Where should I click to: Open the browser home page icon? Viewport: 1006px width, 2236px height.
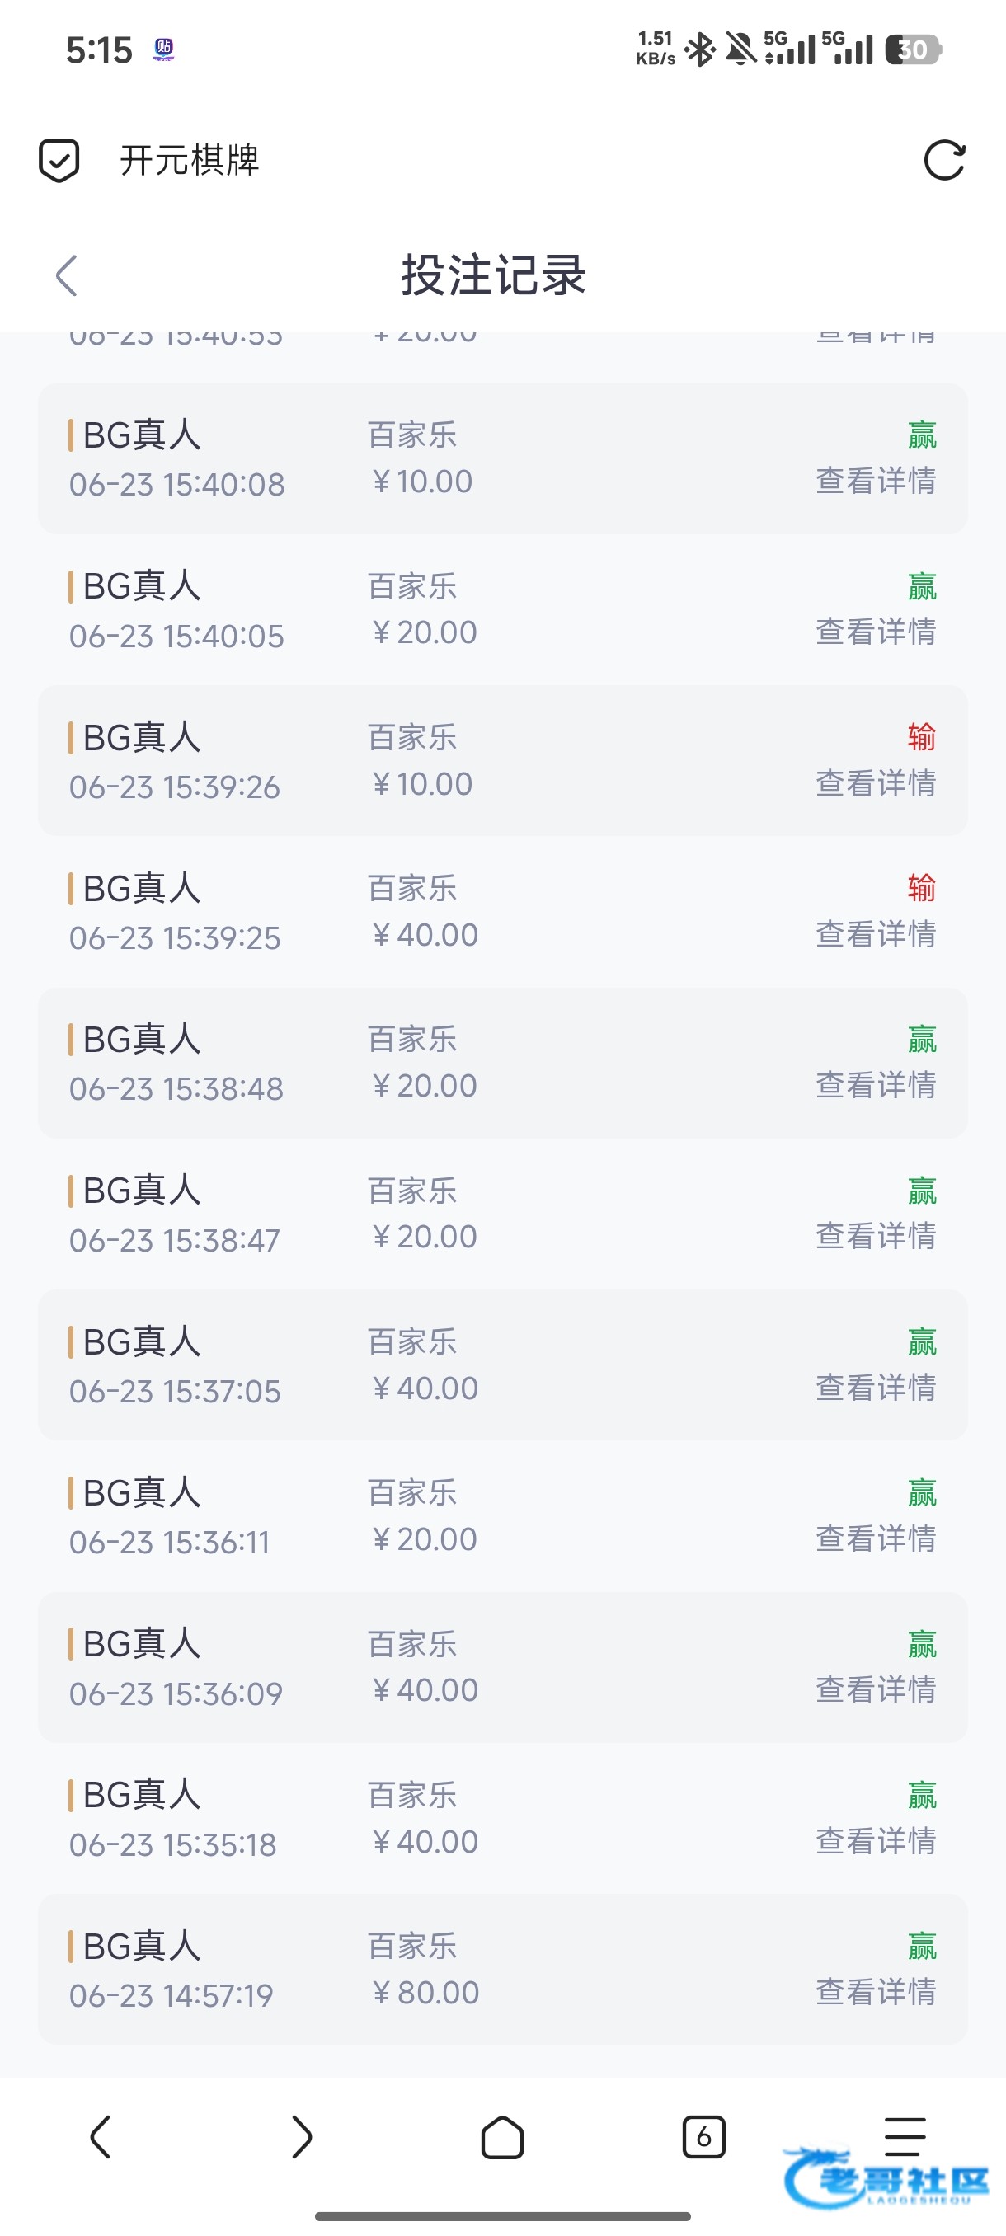pyautogui.click(x=502, y=2137)
